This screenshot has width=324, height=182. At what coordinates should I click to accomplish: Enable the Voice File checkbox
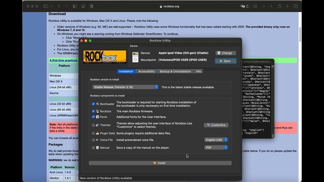[x=93, y=140]
